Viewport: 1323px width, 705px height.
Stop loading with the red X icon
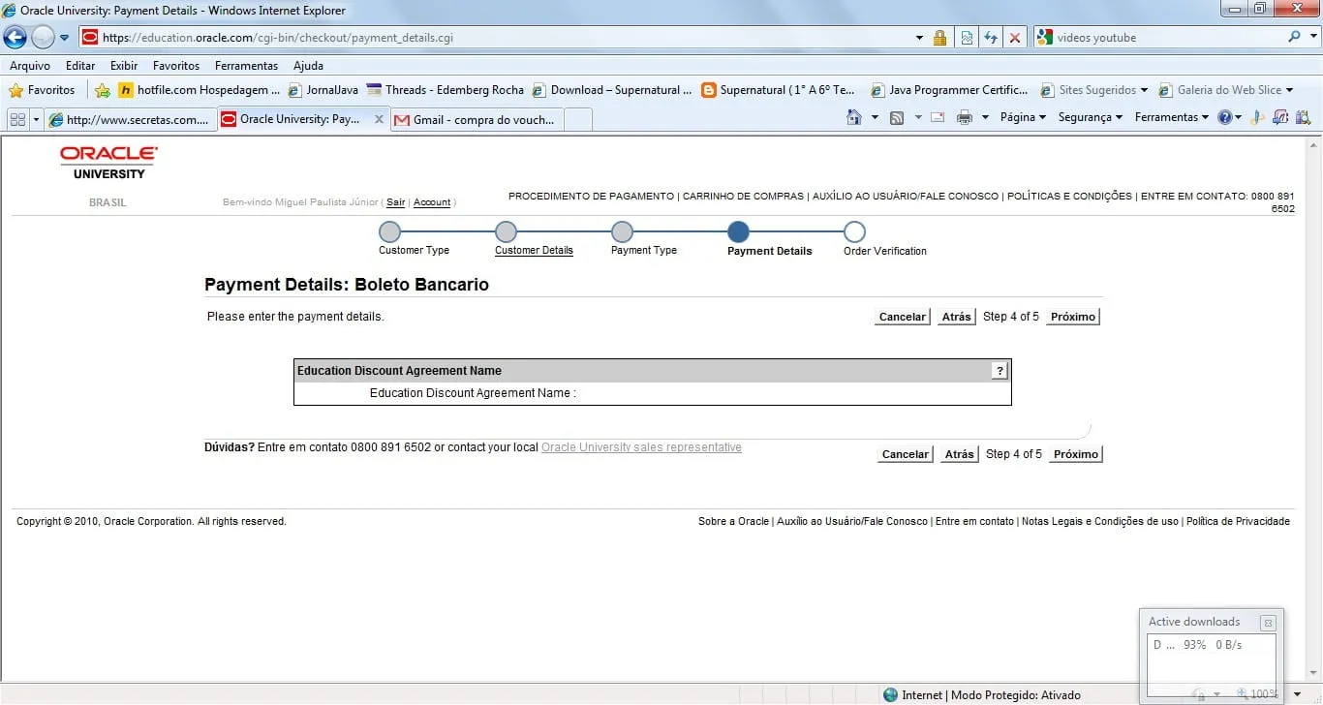click(x=1015, y=38)
